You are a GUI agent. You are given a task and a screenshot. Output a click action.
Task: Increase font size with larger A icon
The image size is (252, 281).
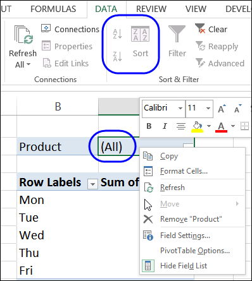[x=222, y=109]
